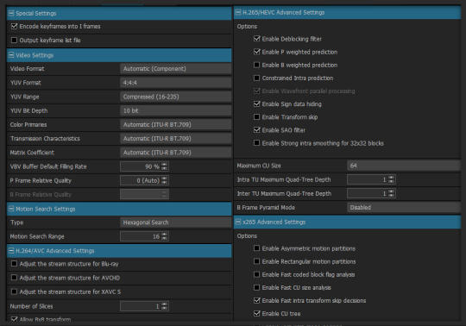Open the YUV Format dropdown showing 4:4:4
The width and height of the screenshot is (466, 326).
click(176, 83)
